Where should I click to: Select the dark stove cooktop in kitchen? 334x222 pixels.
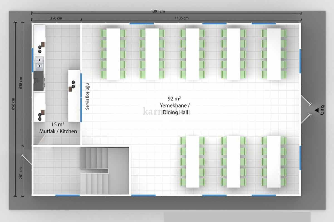39,81
